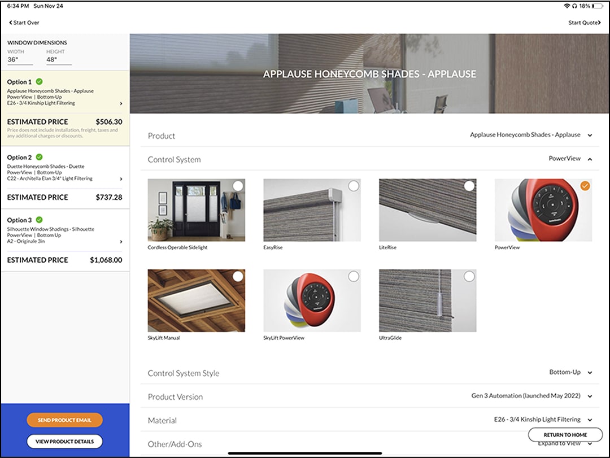The height and width of the screenshot is (458, 610).
Task: Expand the Material dropdown chevron
Action: (x=590, y=420)
